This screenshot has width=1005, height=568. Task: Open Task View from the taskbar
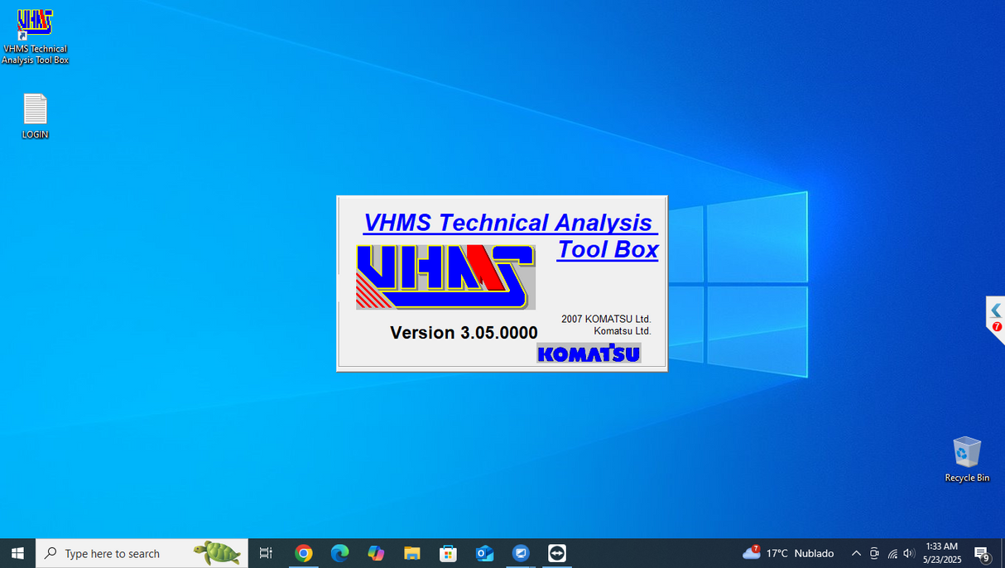pyautogui.click(x=265, y=553)
